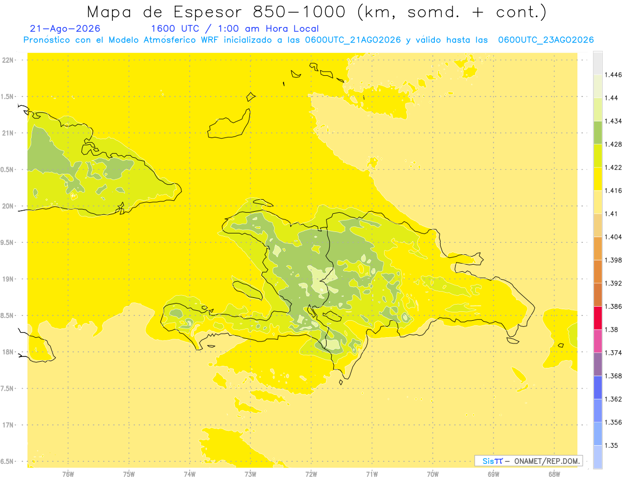Click the legend value '1.434'
622x481 pixels.
(x=613, y=121)
